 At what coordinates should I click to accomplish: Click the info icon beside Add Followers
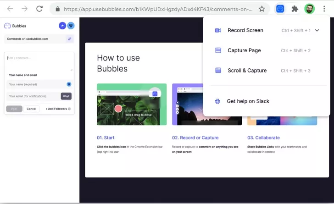coord(69,109)
